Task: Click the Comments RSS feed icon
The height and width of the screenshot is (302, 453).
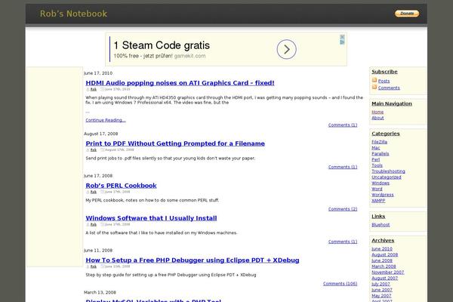Action: [x=374, y=87]
